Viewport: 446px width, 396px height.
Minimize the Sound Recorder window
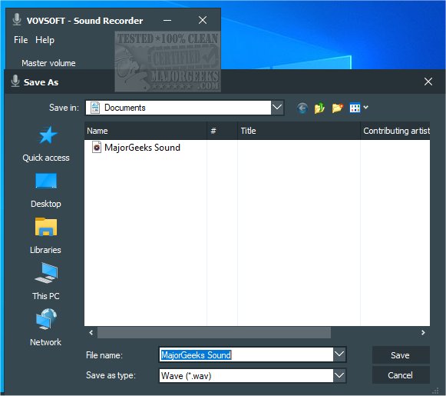click(x=167, y=20)
